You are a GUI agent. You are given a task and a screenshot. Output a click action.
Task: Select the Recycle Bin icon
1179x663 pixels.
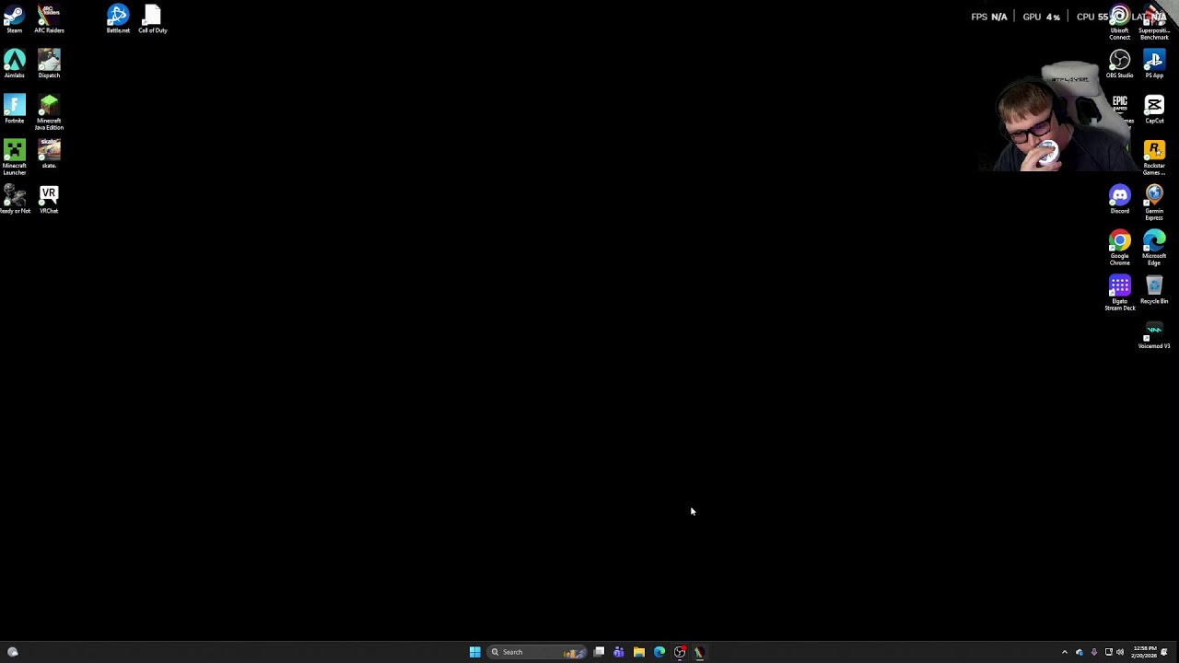(x=1154, y=289)
